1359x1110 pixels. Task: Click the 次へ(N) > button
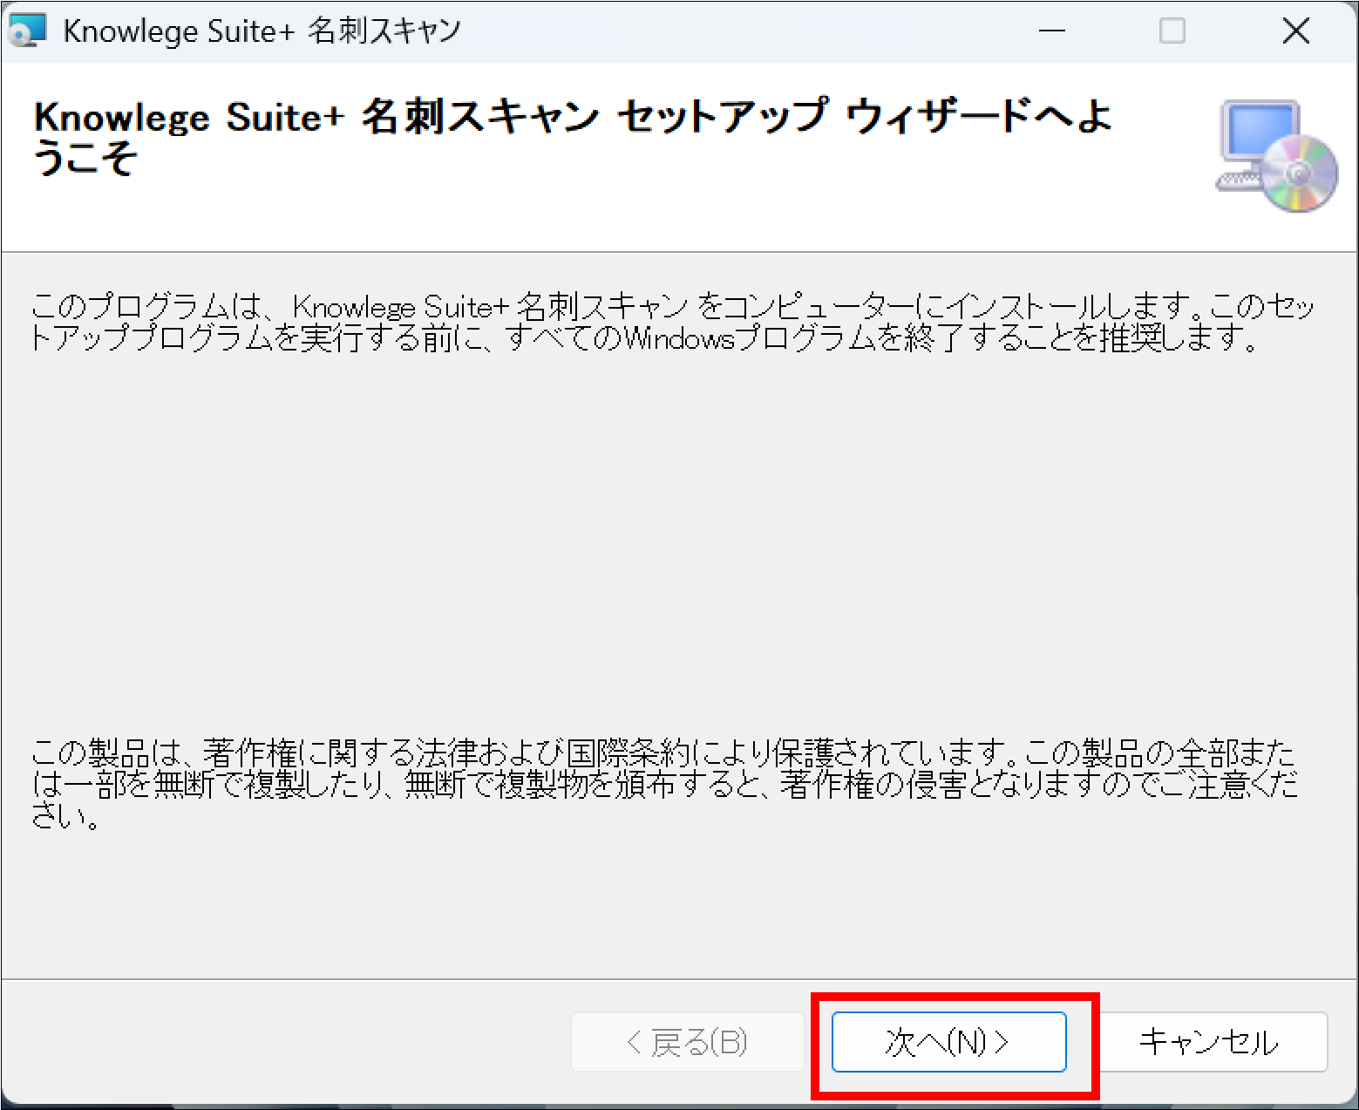(x=948, y=1041)
